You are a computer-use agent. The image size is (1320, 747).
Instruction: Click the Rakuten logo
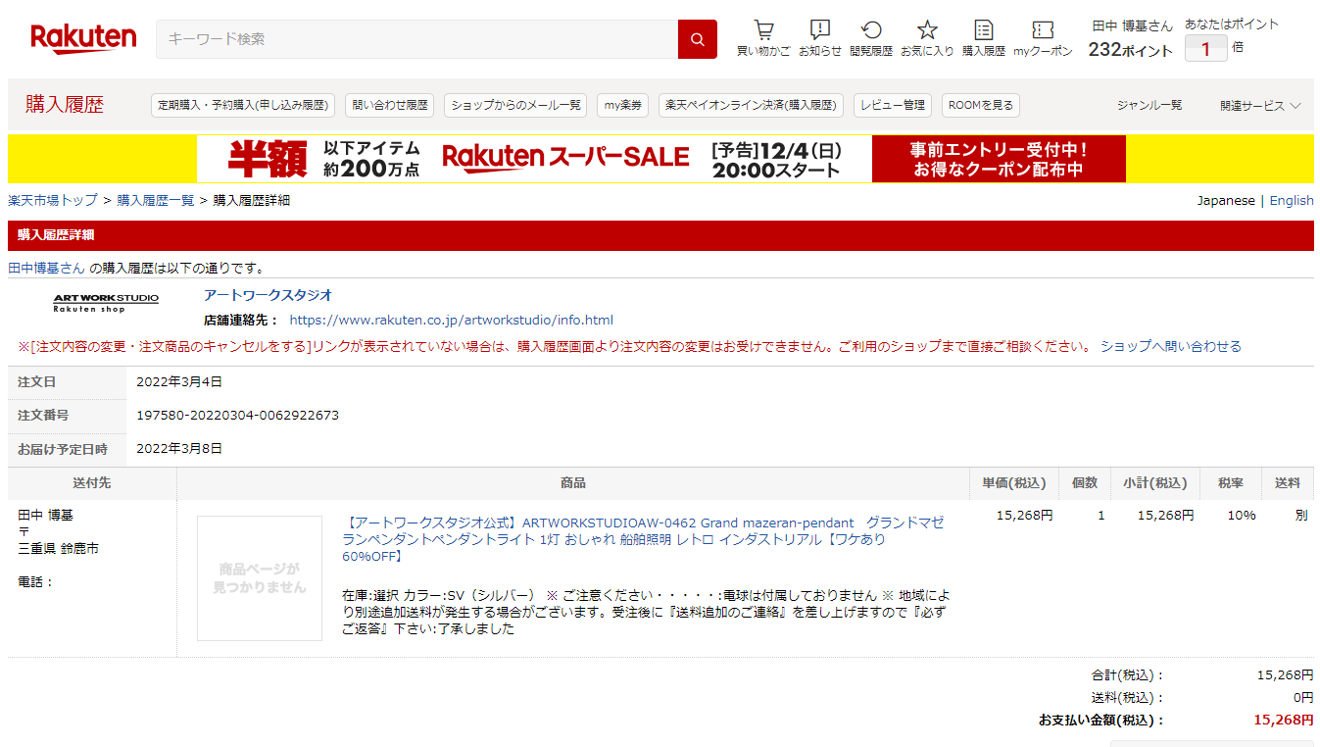point(83,38)
